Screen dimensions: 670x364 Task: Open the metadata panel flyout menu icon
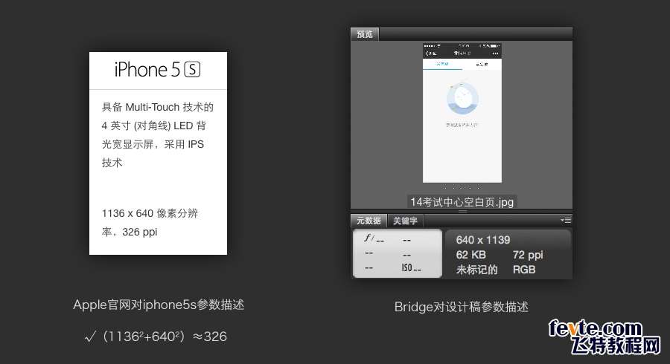click(x=565, y=221)
